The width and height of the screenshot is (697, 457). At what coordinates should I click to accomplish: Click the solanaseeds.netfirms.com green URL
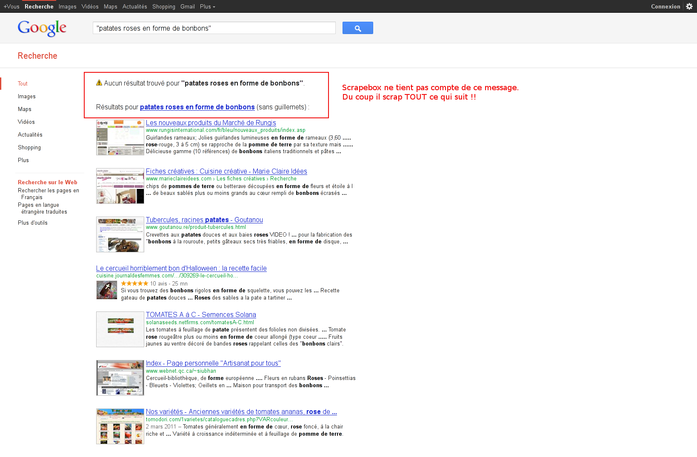[200, 323]
